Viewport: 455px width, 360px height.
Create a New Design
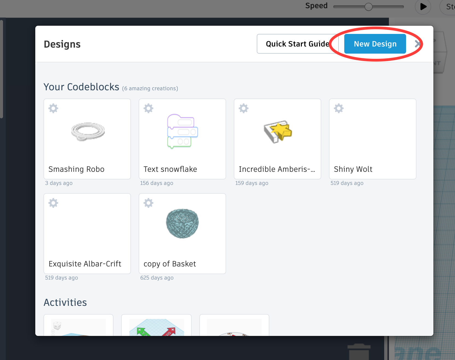pyautogui.click(x=375, y=43)
